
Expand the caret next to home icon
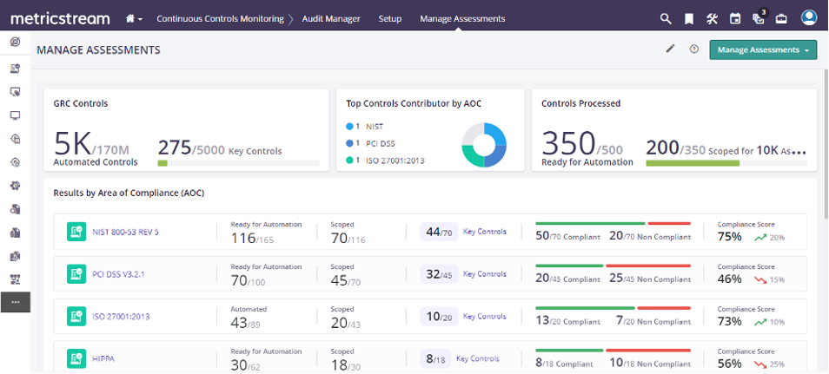point(140,20)
